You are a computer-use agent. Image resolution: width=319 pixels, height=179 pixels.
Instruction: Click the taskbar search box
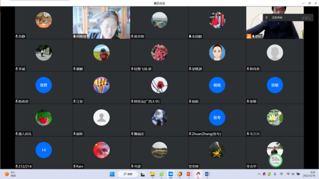coord(128,174)
